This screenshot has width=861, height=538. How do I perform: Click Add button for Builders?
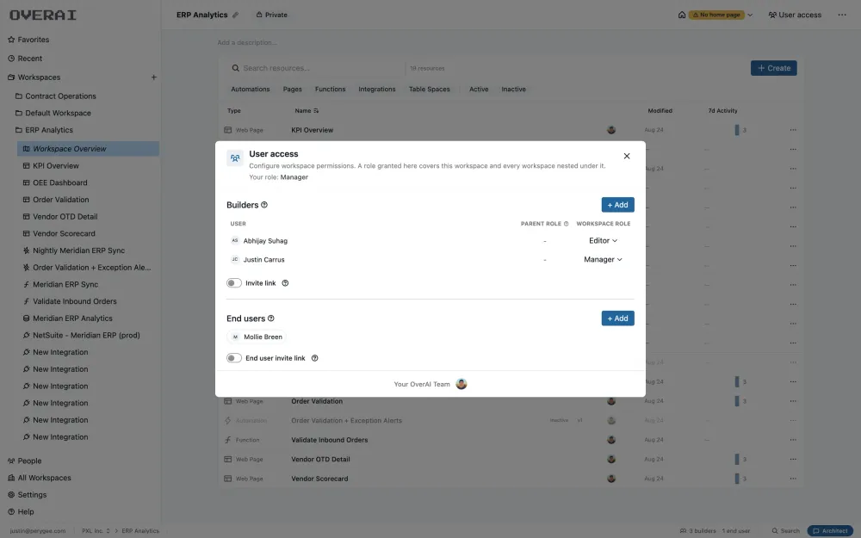(617, 205)
